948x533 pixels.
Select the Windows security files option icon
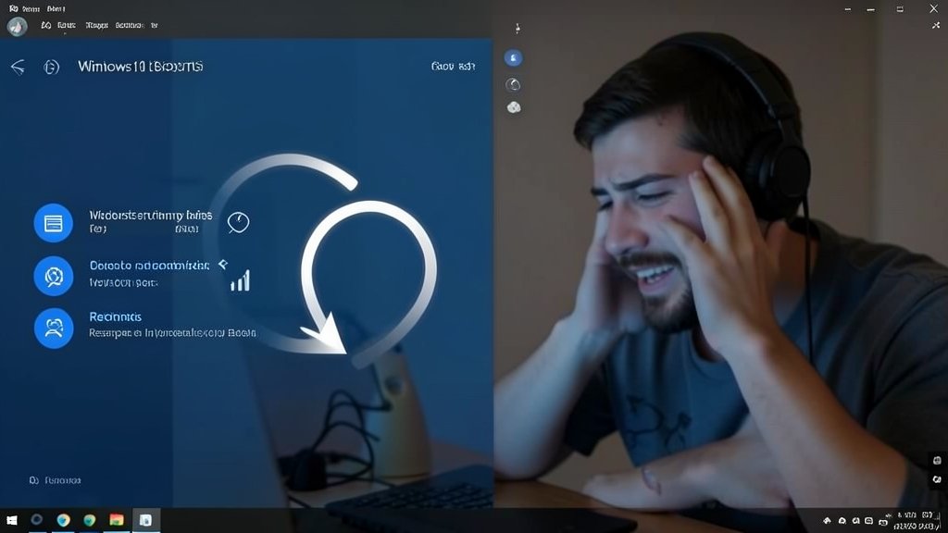[53, 222]
